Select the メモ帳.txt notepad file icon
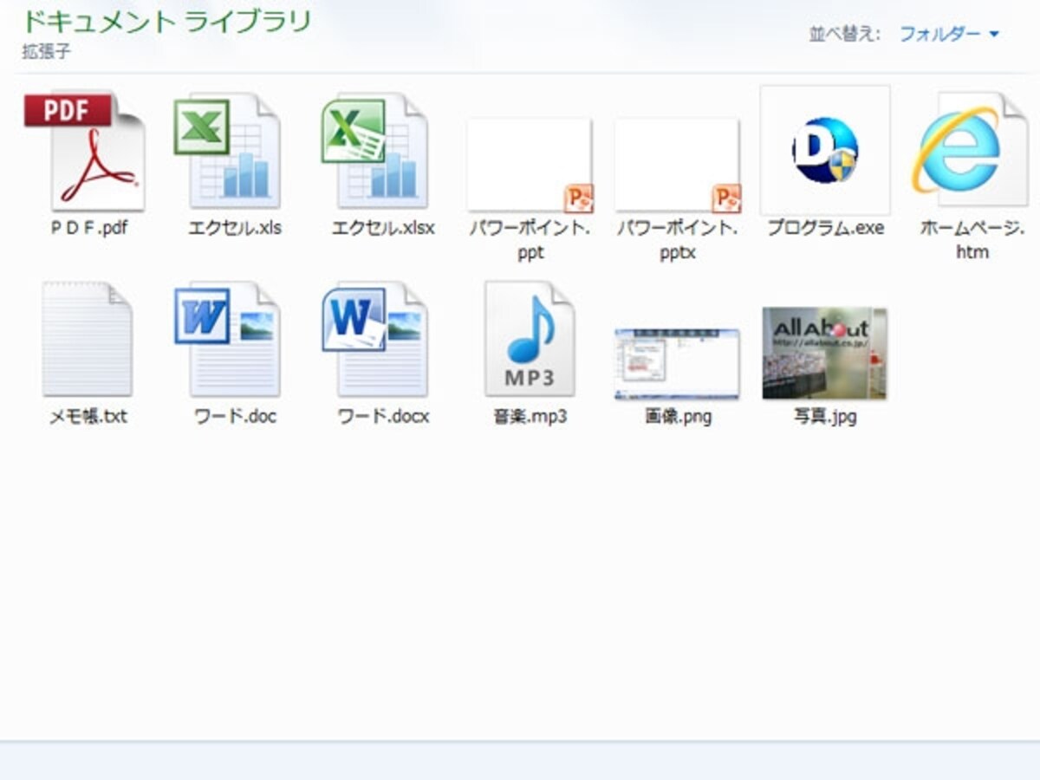 tap(88, 339)
